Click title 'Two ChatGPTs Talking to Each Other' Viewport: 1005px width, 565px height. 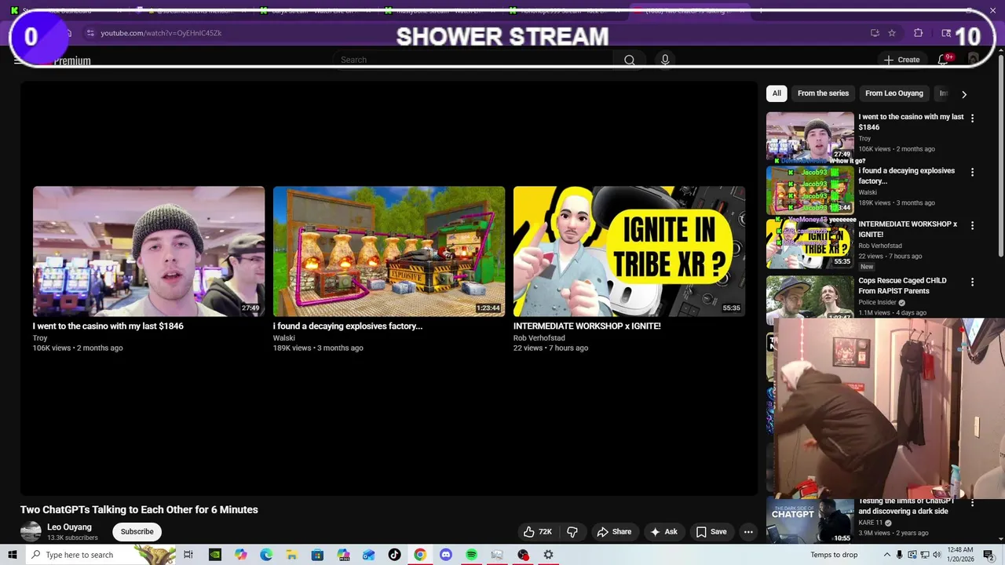point(139,509)
